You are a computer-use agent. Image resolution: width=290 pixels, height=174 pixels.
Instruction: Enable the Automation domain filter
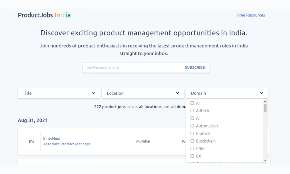(192, 126)
